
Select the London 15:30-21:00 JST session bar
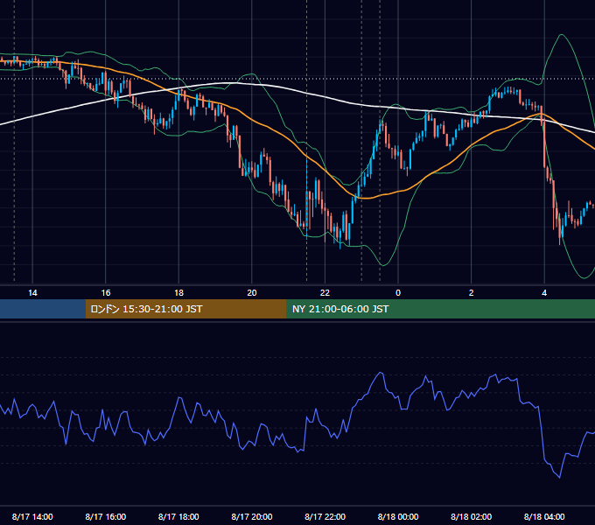pos(185,309)
